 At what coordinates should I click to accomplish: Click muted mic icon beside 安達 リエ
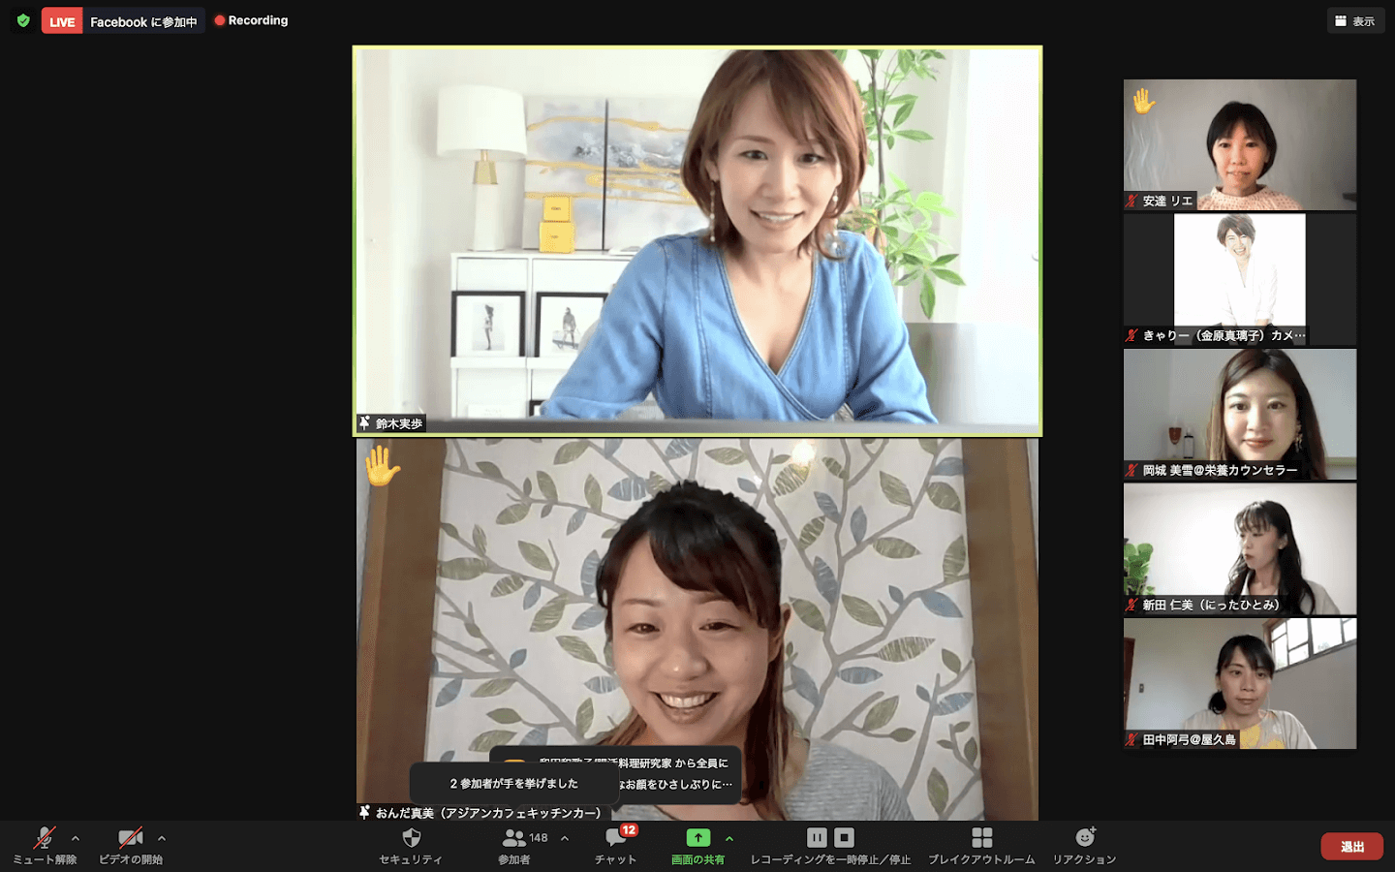tap(1131, 201)
